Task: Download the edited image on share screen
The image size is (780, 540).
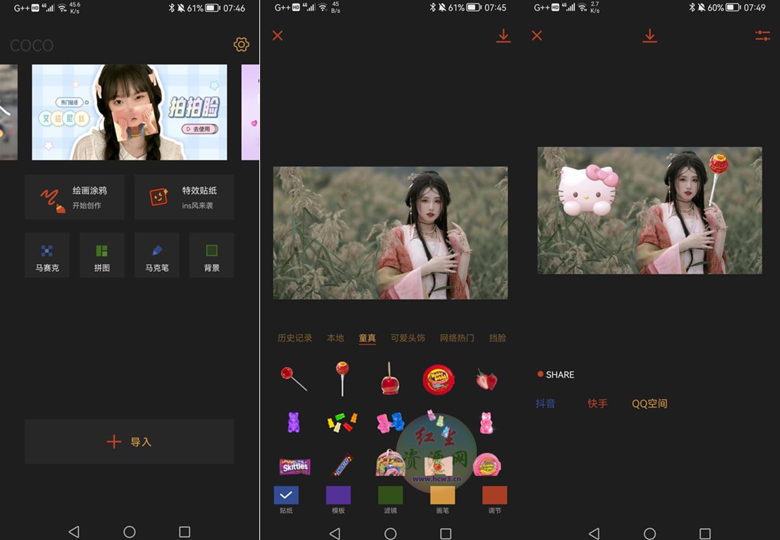Action: (x=650, y=36)
